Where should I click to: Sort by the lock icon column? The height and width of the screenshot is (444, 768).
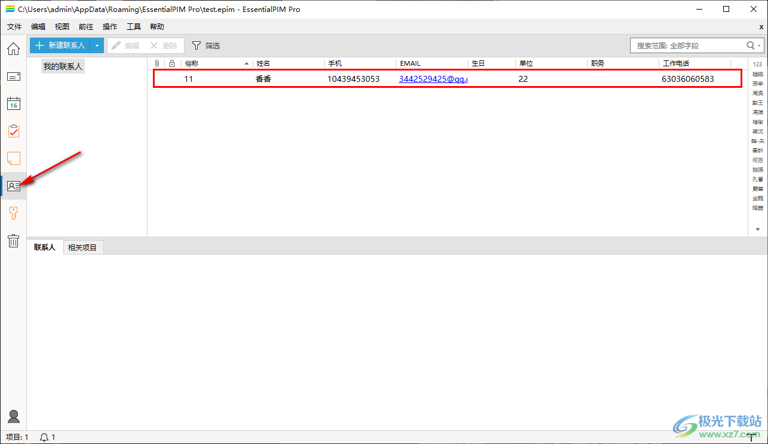pyautogui.click(x=172, y=63)
